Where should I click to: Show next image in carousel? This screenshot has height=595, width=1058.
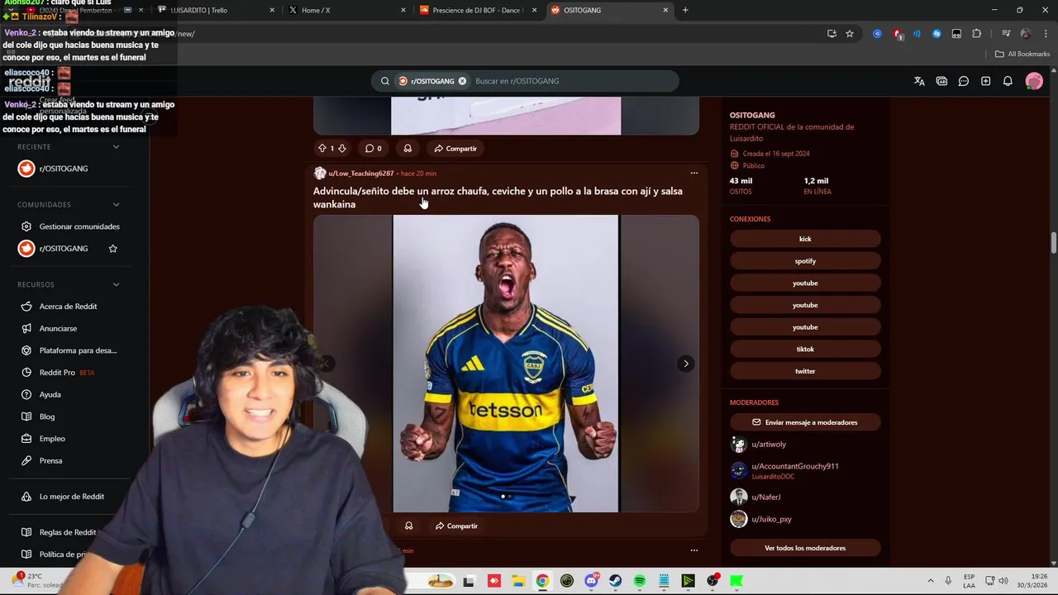685,364
